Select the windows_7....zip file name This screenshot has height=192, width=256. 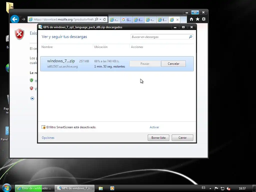click(61, 61)
